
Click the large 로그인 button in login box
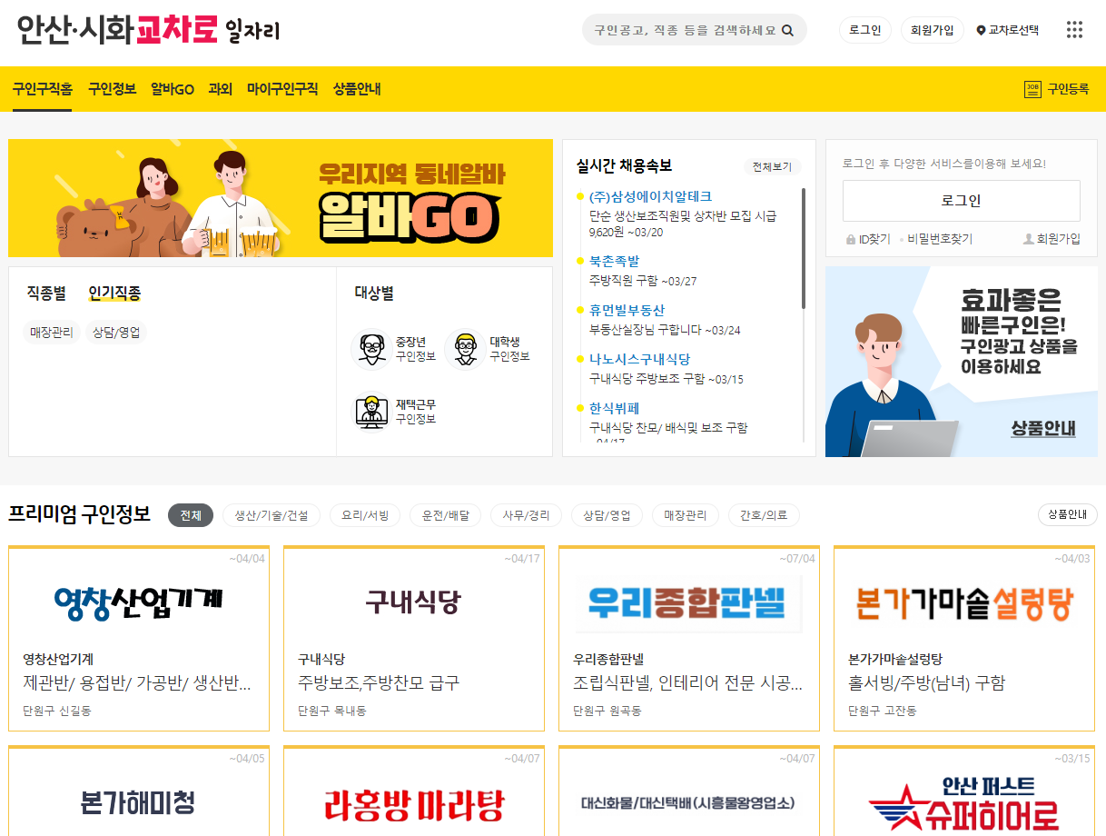coord(962,201)
